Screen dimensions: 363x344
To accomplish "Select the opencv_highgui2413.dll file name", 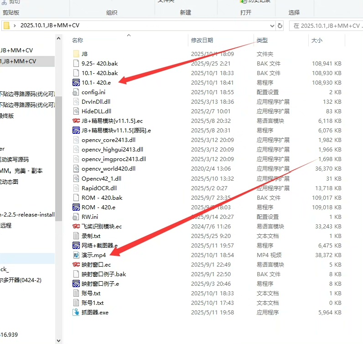I will 112,149.
